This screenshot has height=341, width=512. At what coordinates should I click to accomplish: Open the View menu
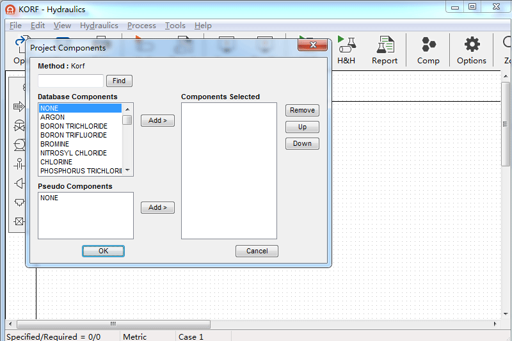point(62,26)
